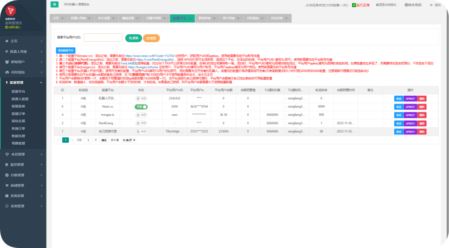The width and height of the screenshot is (449, 248).
Task: Click the gear icon beside 系统管理
Action: [x=7, y=206]
